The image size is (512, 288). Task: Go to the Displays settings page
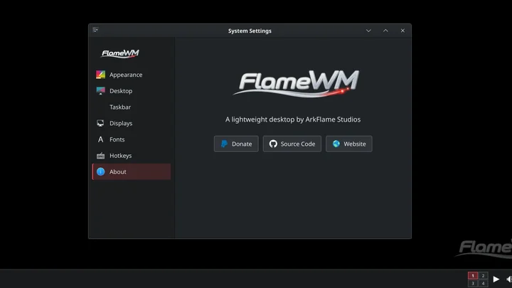[x=132, y=123]
